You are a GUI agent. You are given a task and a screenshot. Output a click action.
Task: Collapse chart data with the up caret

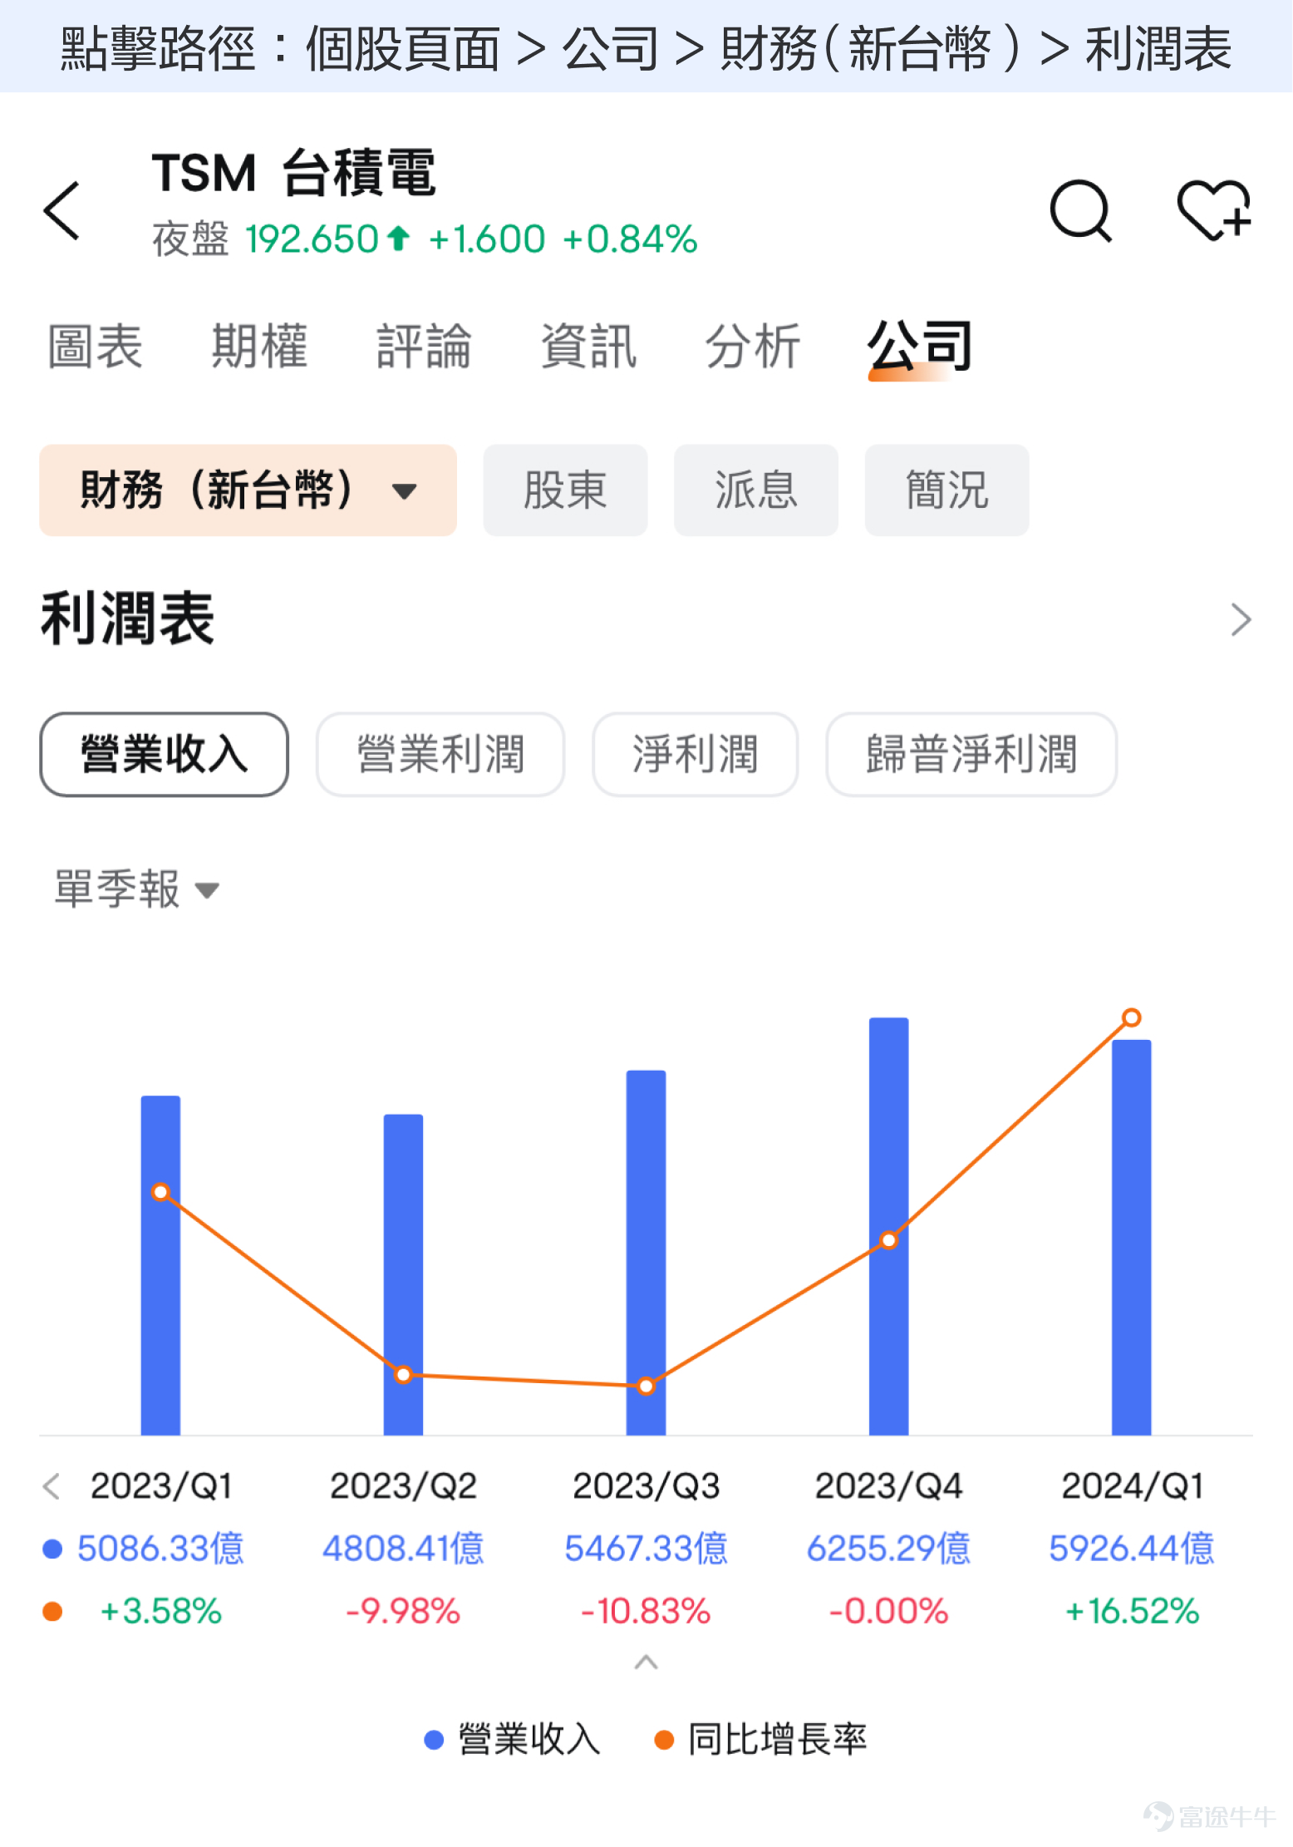[x=646, y=1662]
